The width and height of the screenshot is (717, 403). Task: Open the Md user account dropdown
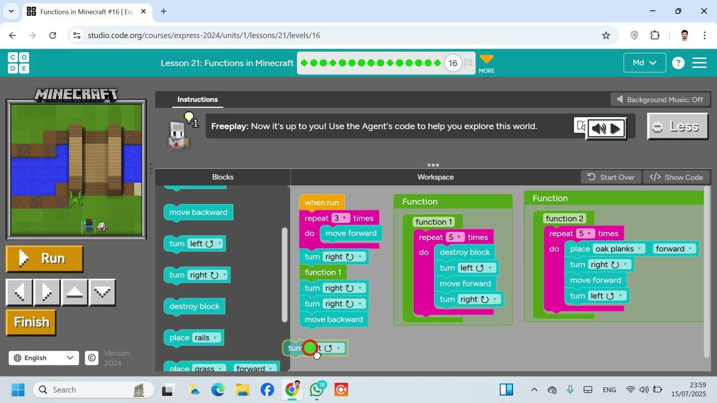645,63
